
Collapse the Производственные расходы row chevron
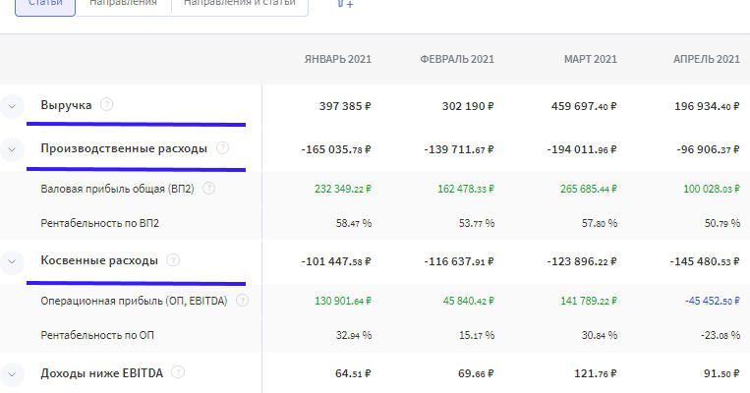click(x=12, y=149)
